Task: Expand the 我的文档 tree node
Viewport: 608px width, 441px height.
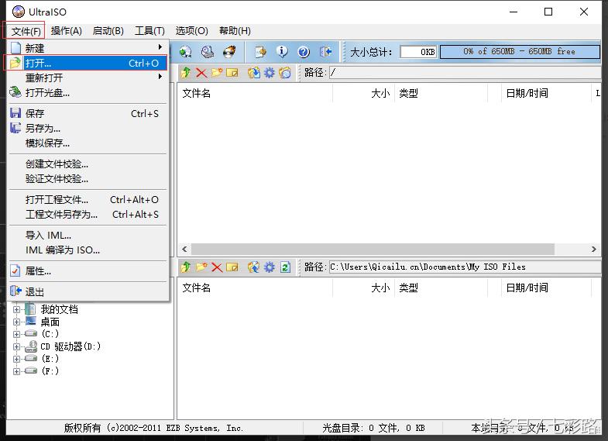Action: click(x=17, y=309)
